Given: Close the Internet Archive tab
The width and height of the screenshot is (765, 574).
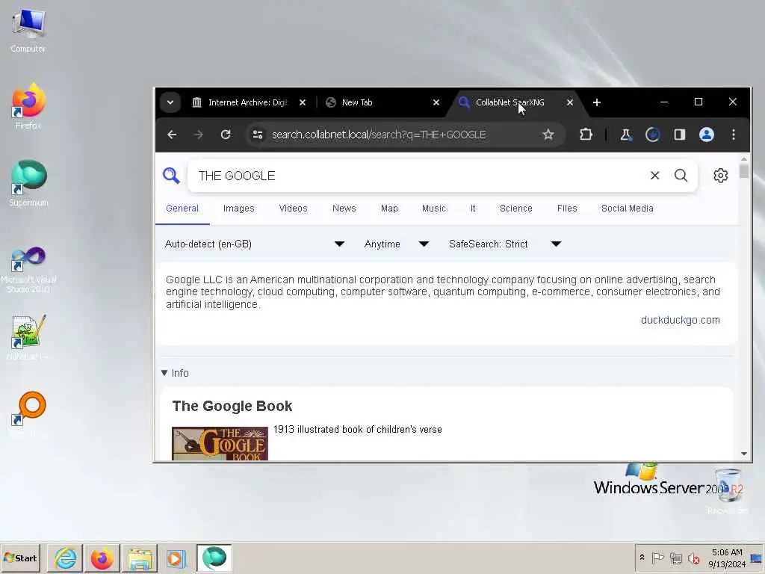Looking at the screenshot, I should pos(303,102).
